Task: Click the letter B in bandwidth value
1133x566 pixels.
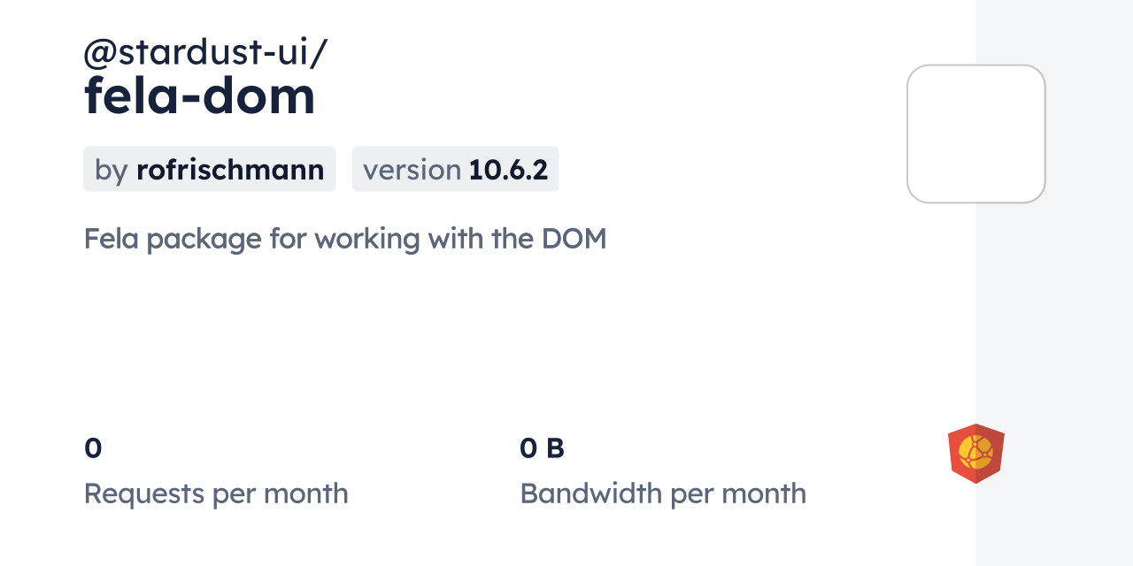Action: (x=555, y=448)
